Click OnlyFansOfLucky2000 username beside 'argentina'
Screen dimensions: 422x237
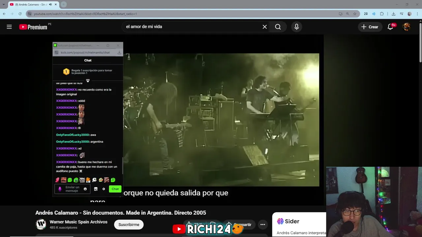73,142
